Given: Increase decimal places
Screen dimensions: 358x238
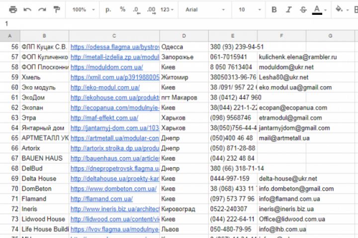Looking at the screenshot, I should click(151, 10).
